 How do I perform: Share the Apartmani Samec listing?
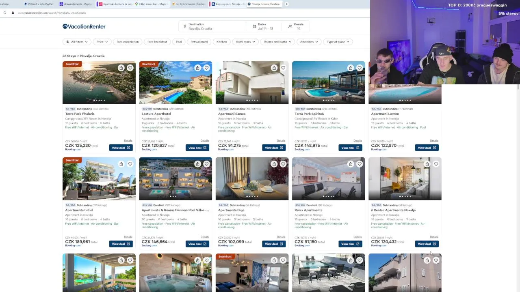(274, 68)
